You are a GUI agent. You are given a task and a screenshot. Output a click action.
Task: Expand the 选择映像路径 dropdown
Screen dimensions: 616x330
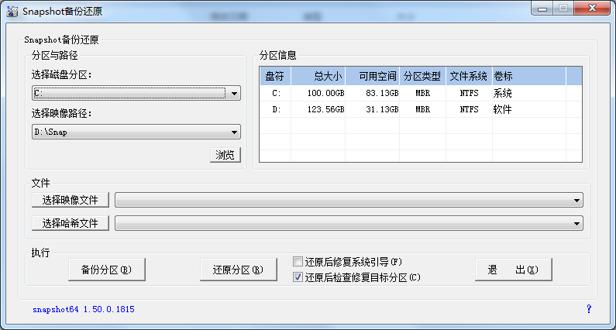point(235,132)
